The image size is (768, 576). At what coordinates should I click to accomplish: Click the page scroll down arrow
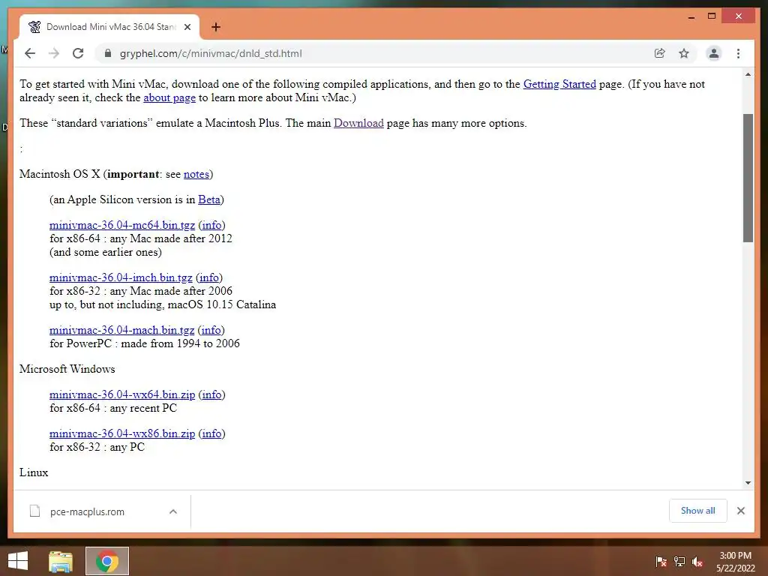tap(748, 483)
